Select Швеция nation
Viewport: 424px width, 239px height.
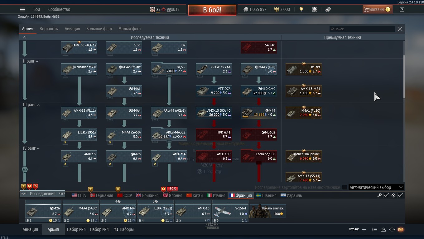click(x=266, y=195)
